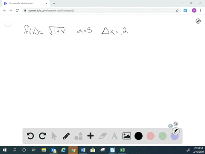The width and height of the screenshot is (205, 154).
Task: Open Word from the taskbar
Action: (83, 150)
